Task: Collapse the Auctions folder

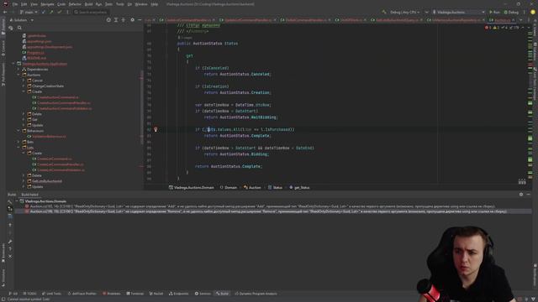Action: coord(18,75)
